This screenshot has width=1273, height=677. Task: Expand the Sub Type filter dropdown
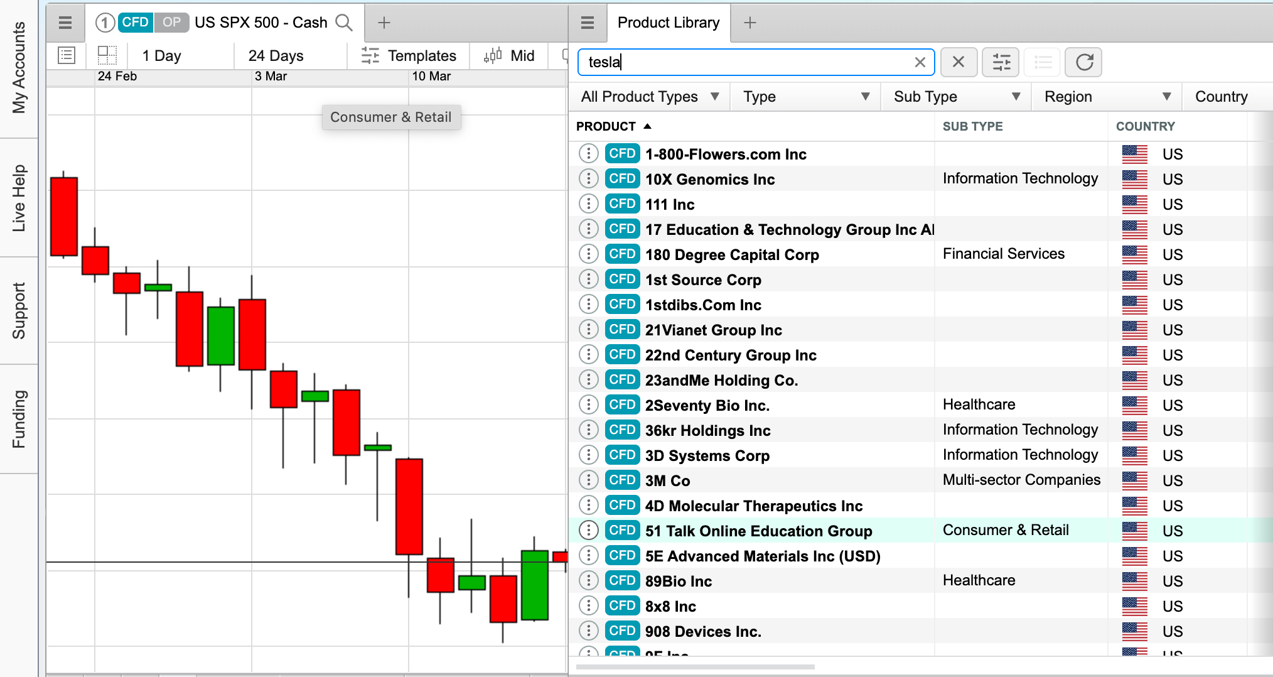(x=957, y=97)
